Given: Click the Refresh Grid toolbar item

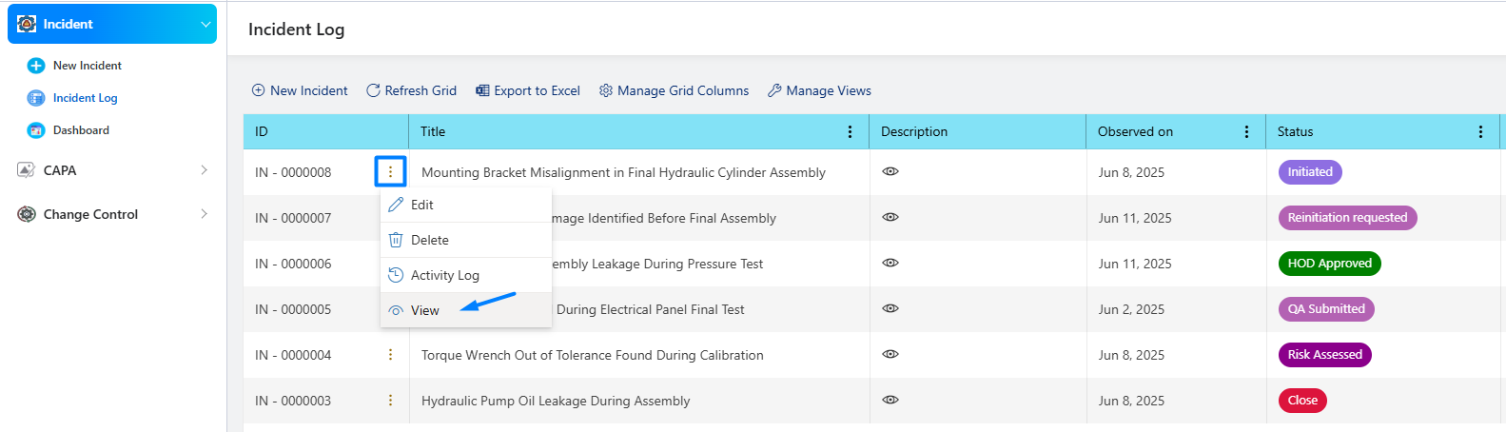Looking at the screenshot, I should click(411, 90).
